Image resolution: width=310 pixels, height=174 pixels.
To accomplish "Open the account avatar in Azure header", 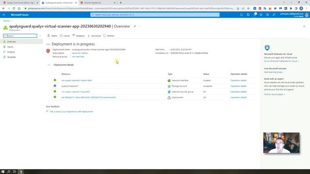I will pyautogui.click(x=307, y=15).
